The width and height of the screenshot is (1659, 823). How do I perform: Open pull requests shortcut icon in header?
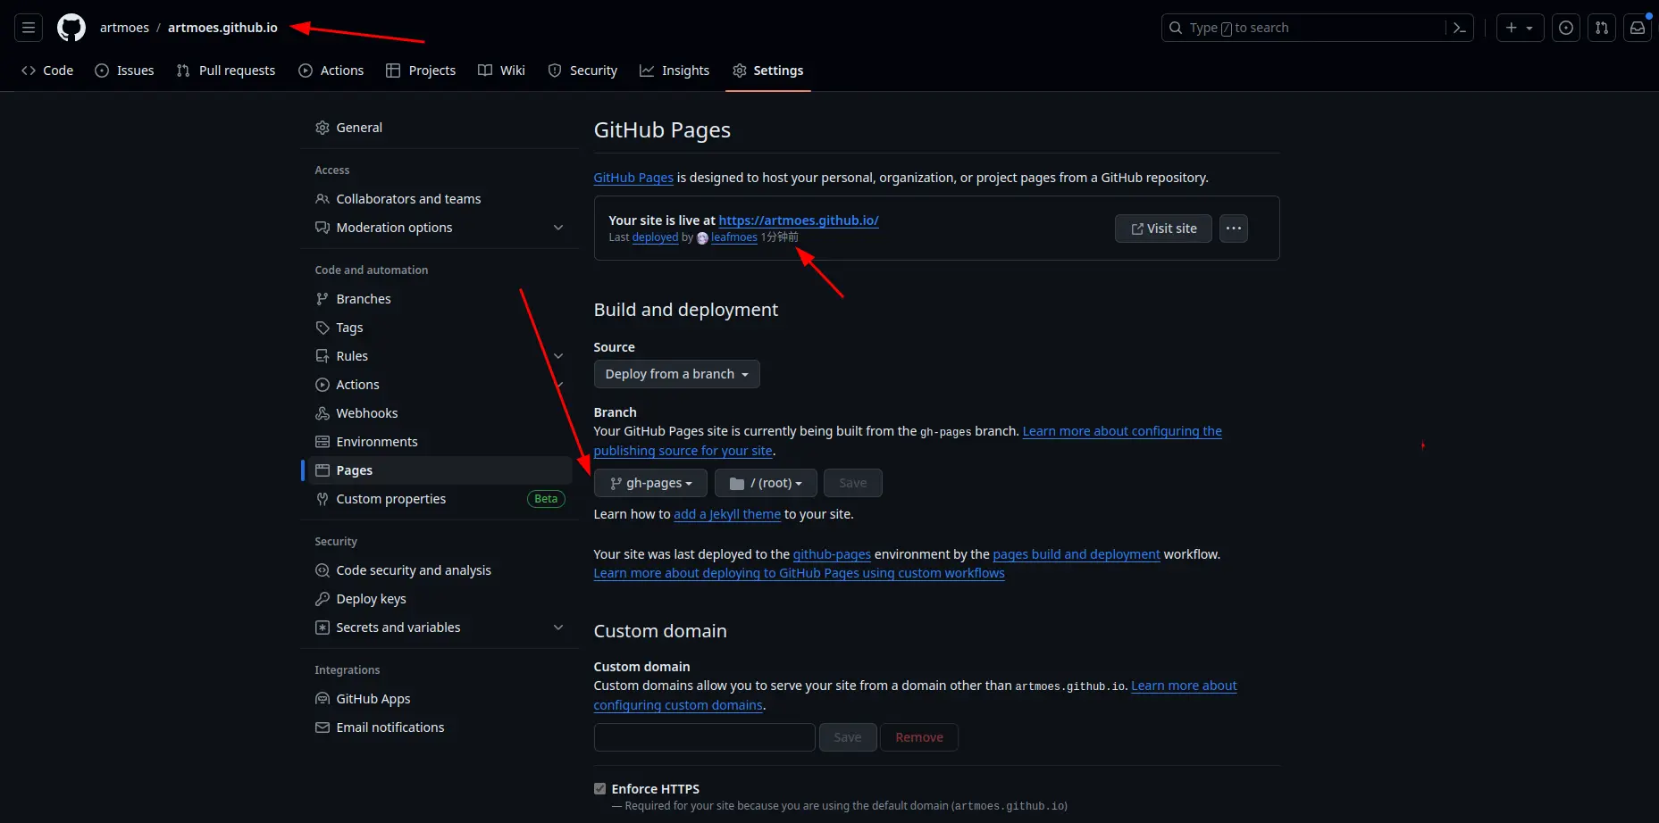(x=1602, y=28)
